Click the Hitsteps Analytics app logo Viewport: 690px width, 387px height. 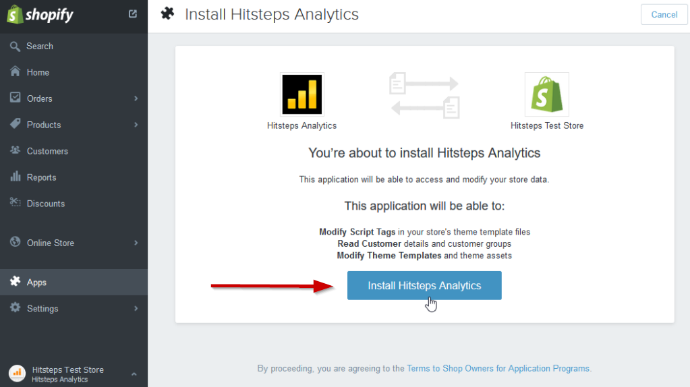[x=302, y=94]
